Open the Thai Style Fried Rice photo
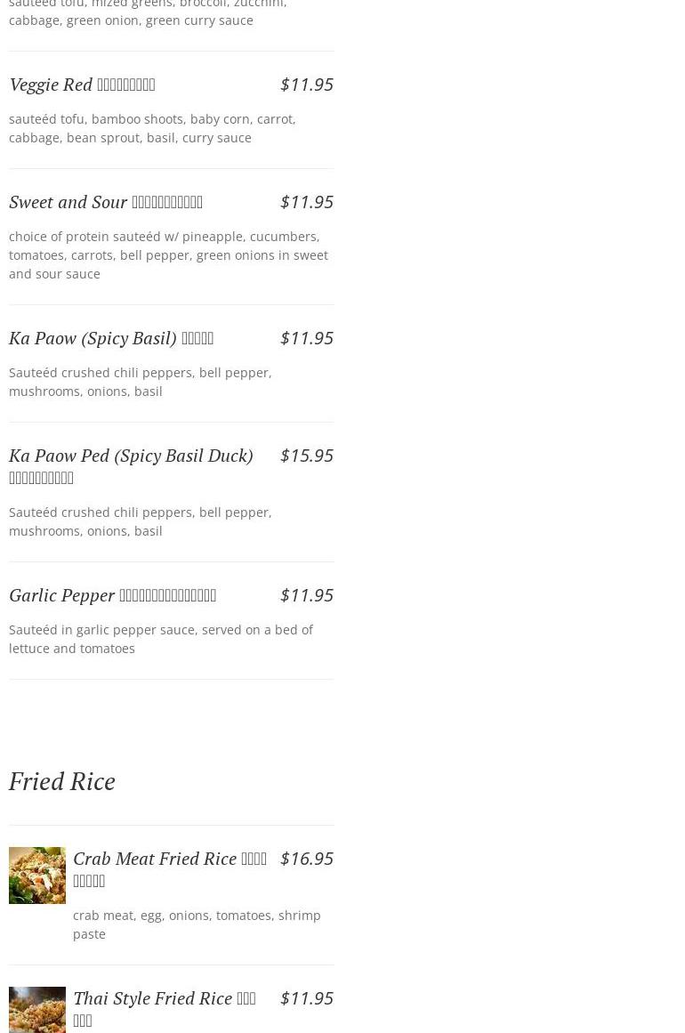685x1033 pixels. 37,1010
